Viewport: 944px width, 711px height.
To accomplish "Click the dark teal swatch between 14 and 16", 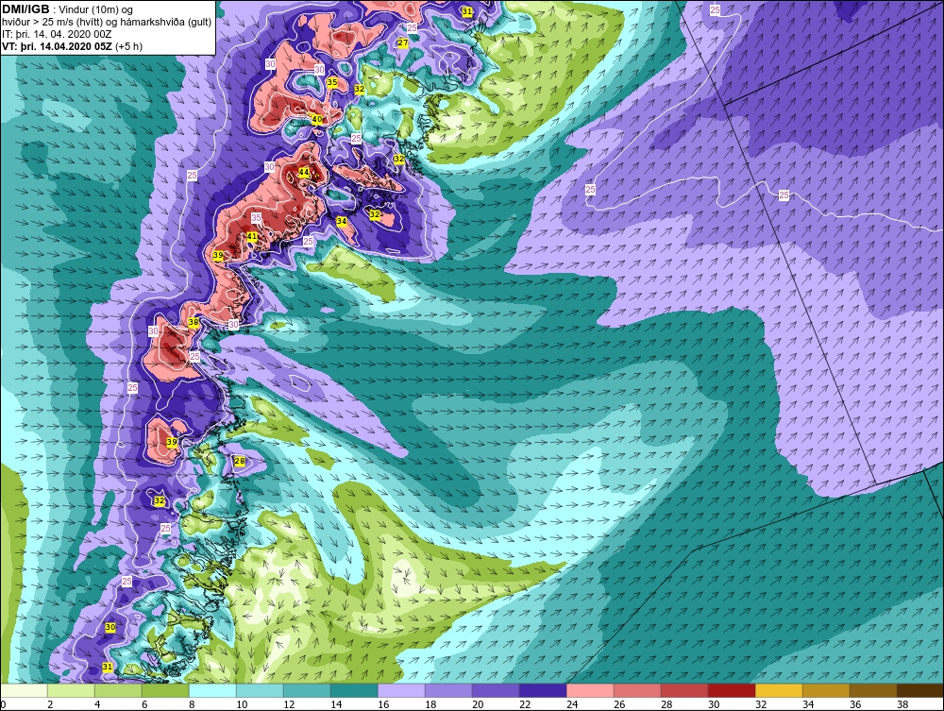I will click(354, 691).
